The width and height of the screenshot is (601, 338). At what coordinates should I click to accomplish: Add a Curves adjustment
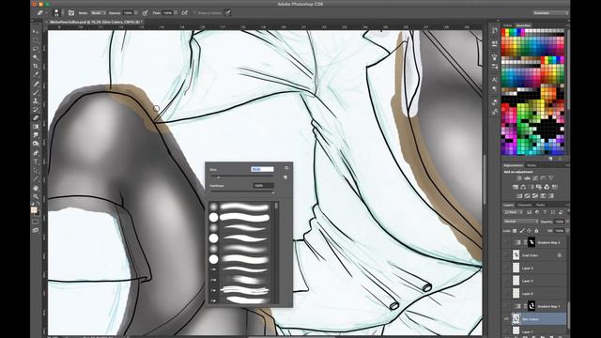535,178
